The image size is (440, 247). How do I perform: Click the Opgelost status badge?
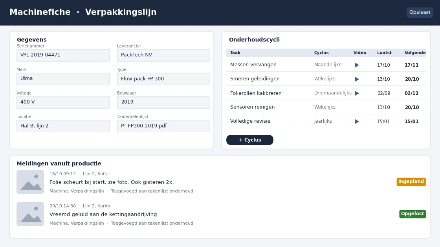pos(412,214)
